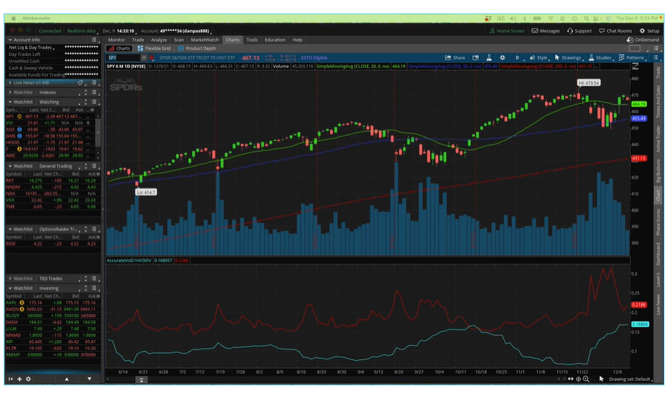Open the Drawing set: Default dropdown
The width and height of the screenshot is (669, 410).
(631, 379)
